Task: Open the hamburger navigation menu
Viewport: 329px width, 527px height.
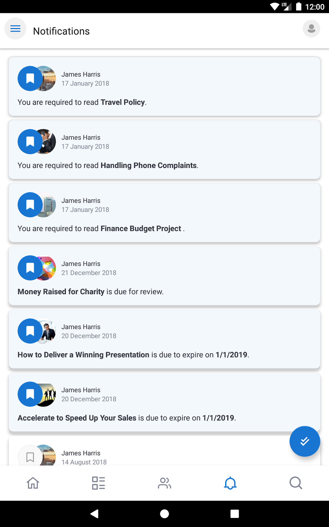Action: click(15, 29)
